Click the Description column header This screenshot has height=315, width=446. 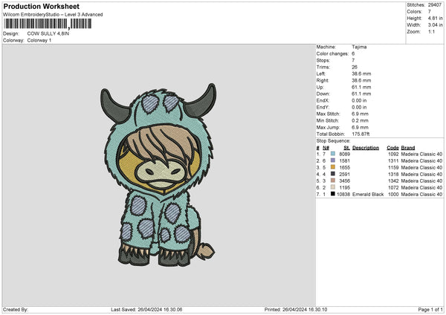366,148
